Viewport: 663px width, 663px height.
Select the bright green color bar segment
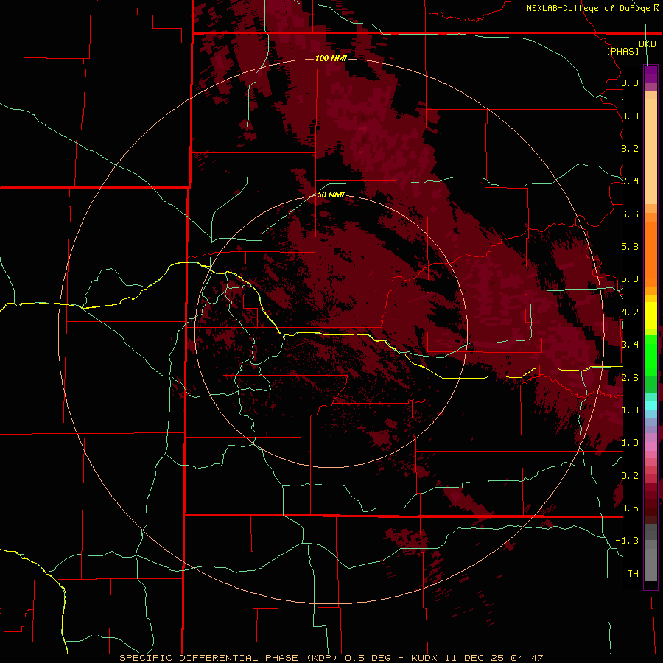pyautogui.click(x=650, y=356)
